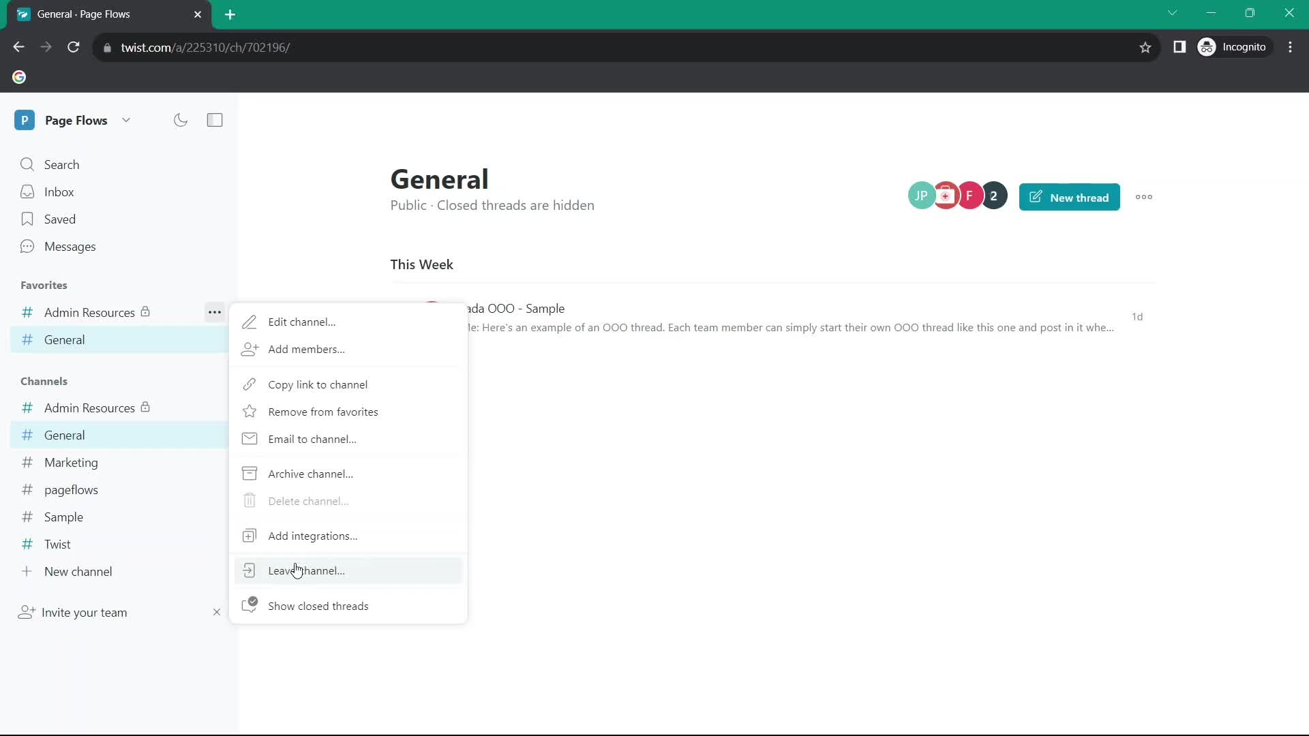Expand the three-dot menu in header
The width and height of the screenshot is (1309, 736).
point(1146,197)
